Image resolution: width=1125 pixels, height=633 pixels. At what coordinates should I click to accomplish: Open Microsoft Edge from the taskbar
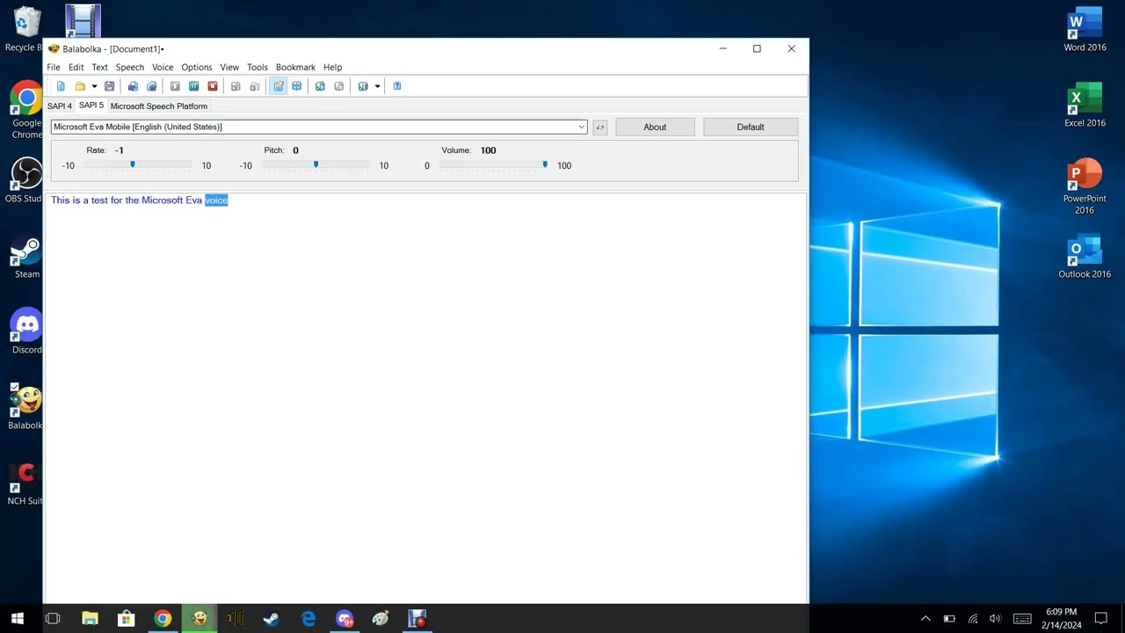click(308, 619)
